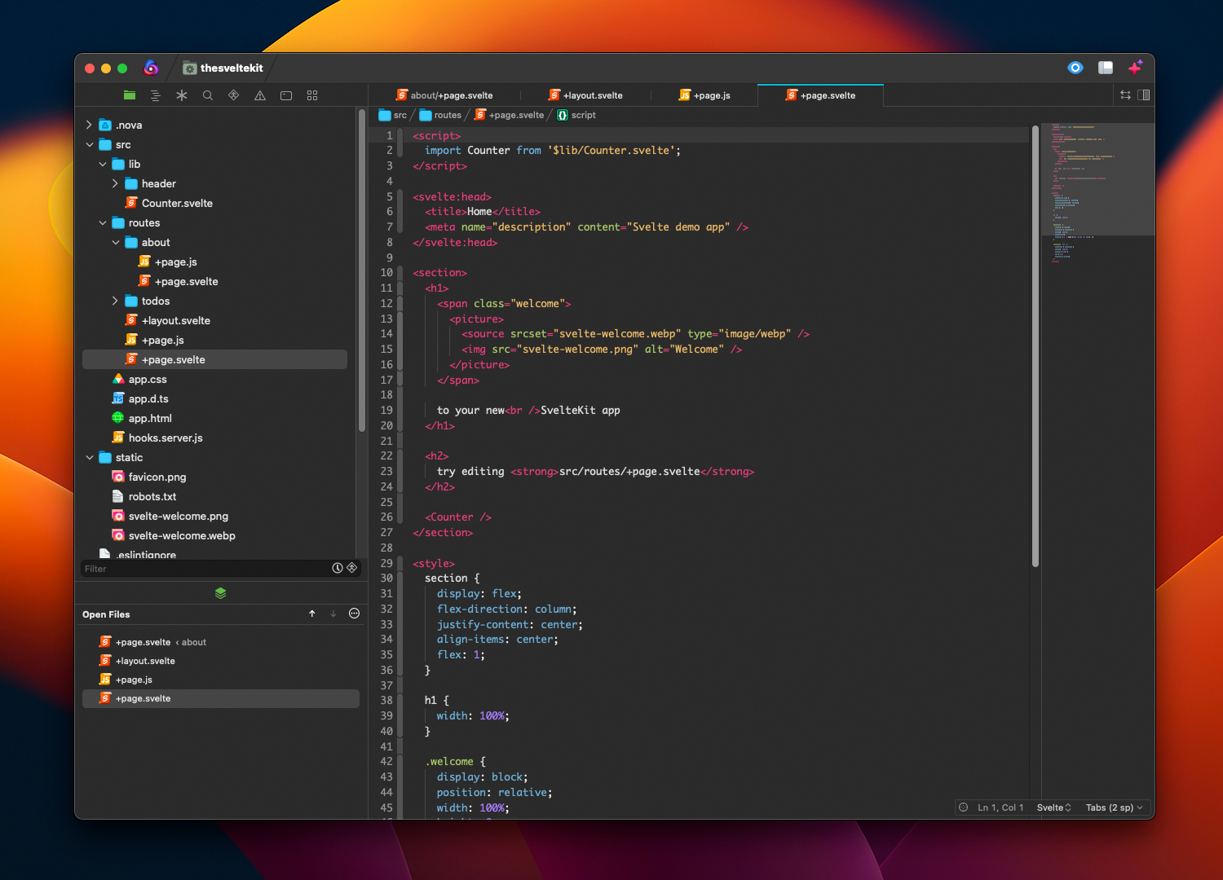Click the pink sparkle icon in title bar
Viewport: 1223px width, 880px height.
(1135, 68)
